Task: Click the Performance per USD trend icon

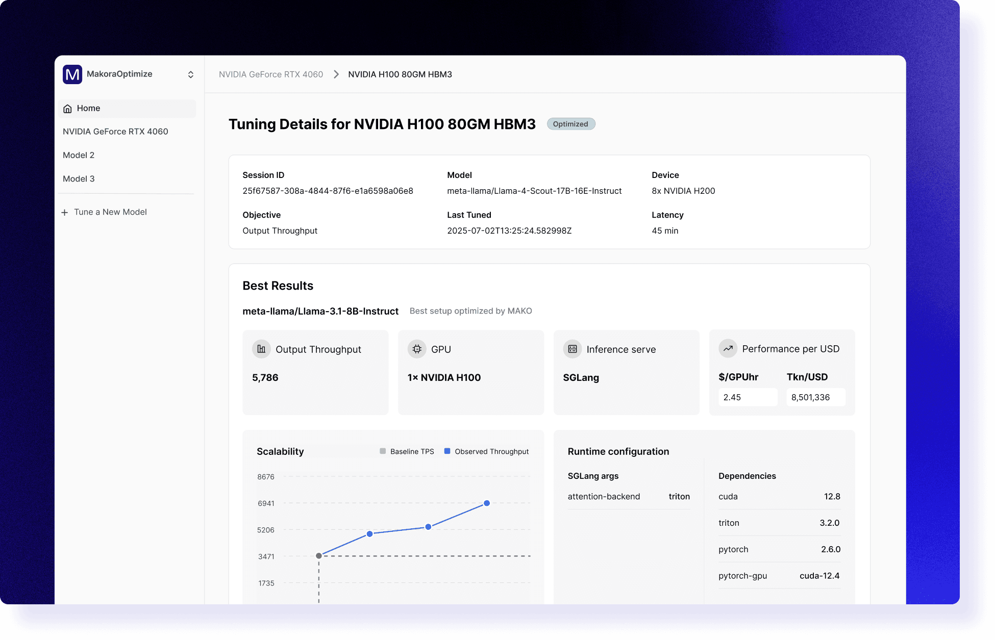Action: point(728,349)
